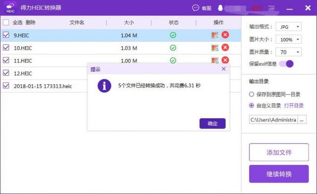Click the 文件名 column header
The image size is (317, 194).
77,22
